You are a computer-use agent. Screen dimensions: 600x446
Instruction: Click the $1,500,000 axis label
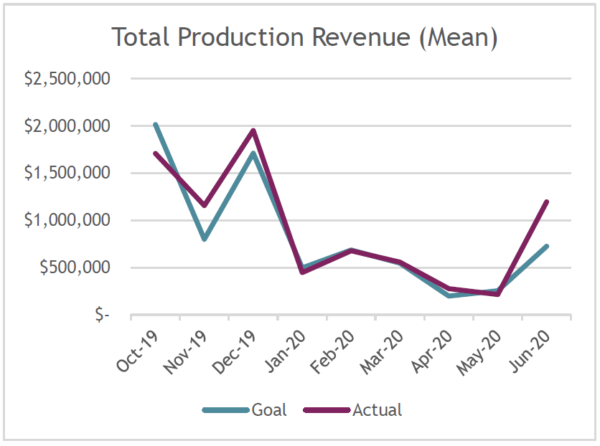point(67,173)
